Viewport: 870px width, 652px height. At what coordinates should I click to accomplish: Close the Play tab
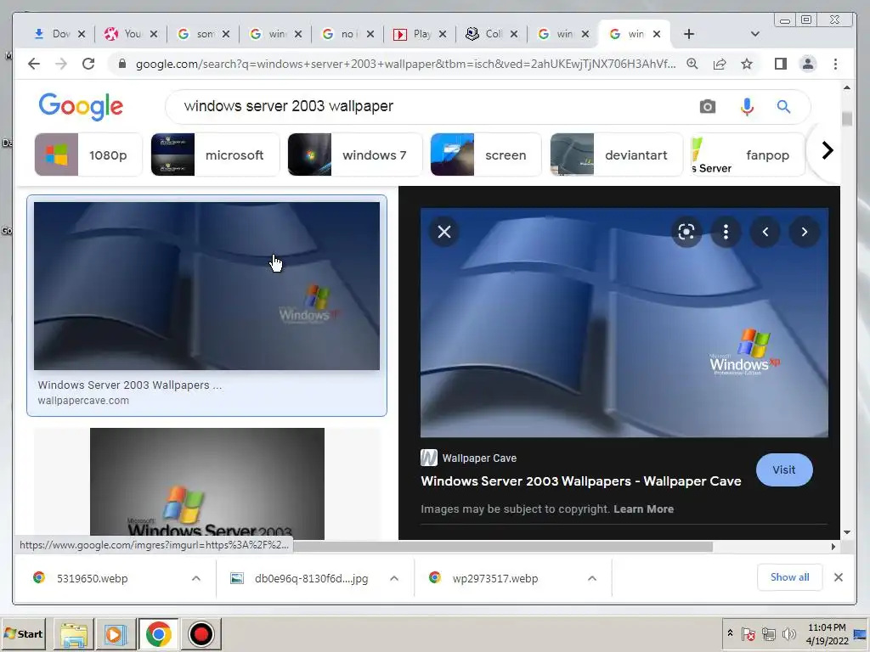[442, 34]
